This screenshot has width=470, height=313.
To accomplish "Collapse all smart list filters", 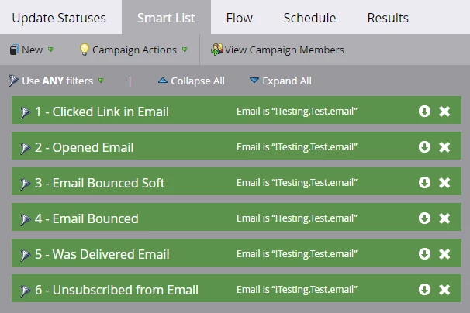I will [x=192, y=81].
